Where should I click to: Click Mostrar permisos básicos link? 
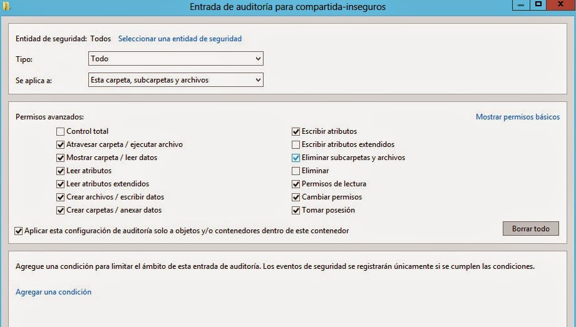517,117
